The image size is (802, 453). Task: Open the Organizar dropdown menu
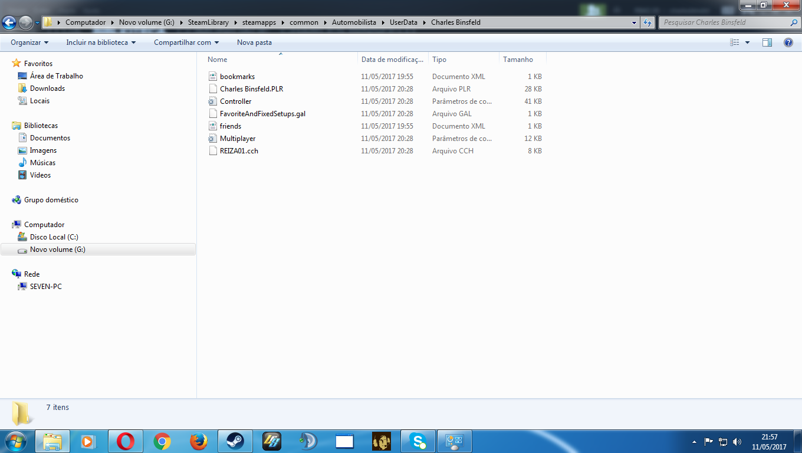(x=29, y=42)
